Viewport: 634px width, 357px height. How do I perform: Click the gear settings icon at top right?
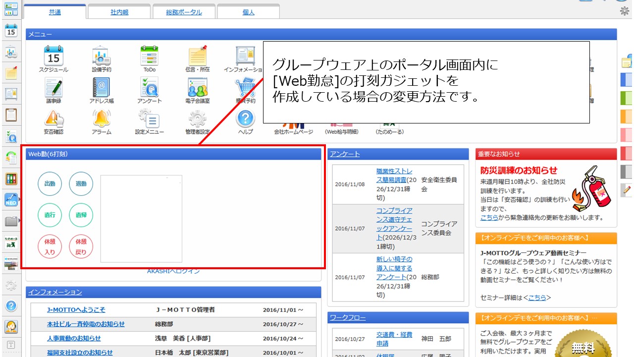click(625, 11)
